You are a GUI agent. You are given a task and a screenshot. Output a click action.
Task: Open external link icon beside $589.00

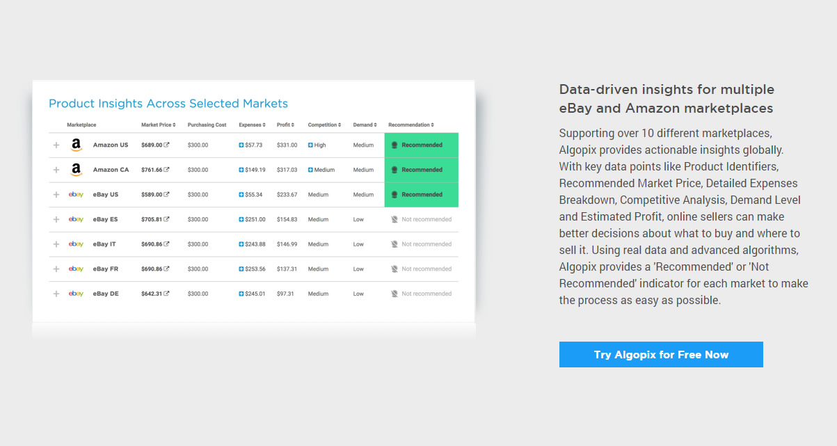tap(166, 194)
